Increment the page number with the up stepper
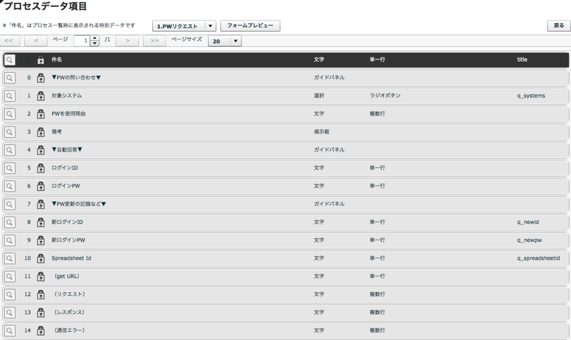Screen dimensions: 571x340 (94, 38)
